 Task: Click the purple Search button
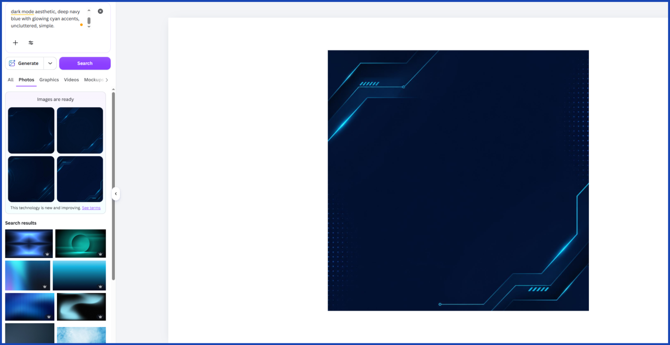coord(85,63)
